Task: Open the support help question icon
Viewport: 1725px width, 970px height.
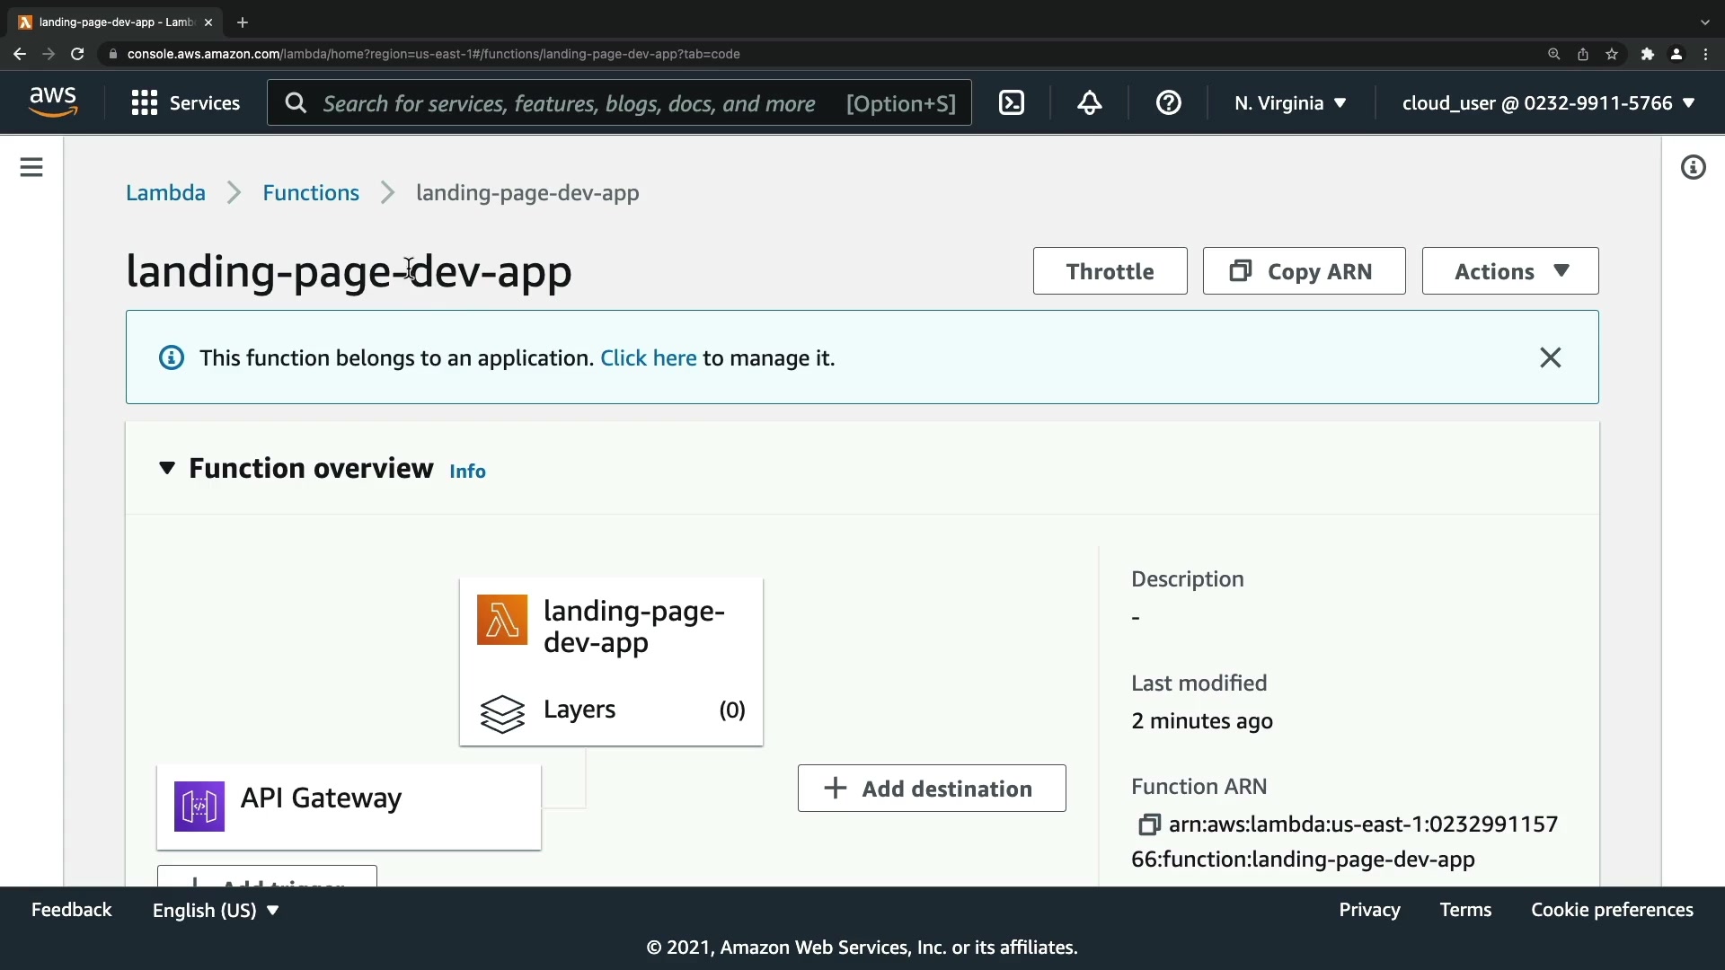Action: click(1168, 103)
